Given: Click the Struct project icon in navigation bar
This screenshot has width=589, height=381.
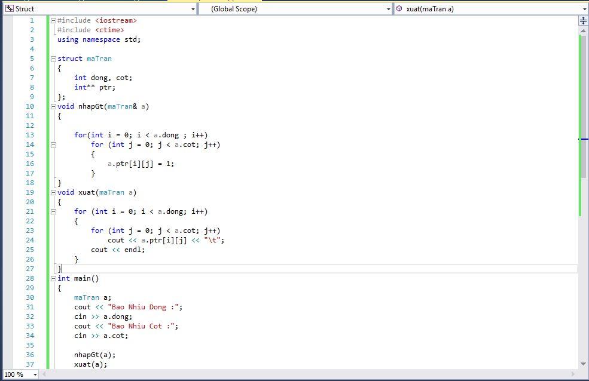Looking at the screenshot, I should [9, 9].
